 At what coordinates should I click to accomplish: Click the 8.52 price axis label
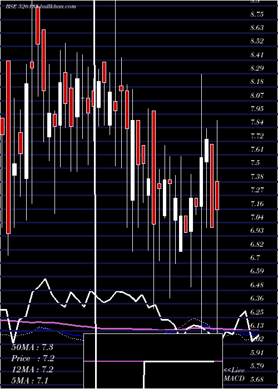tap(257, 41)
